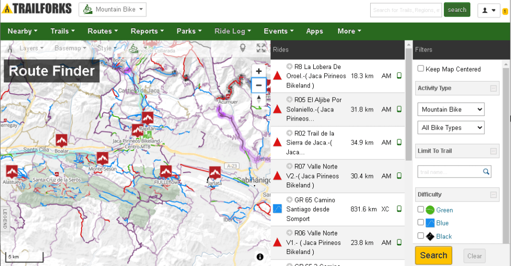Open the All Bike Types dropdown
511x266 pixels.
(x=451, y=127)
